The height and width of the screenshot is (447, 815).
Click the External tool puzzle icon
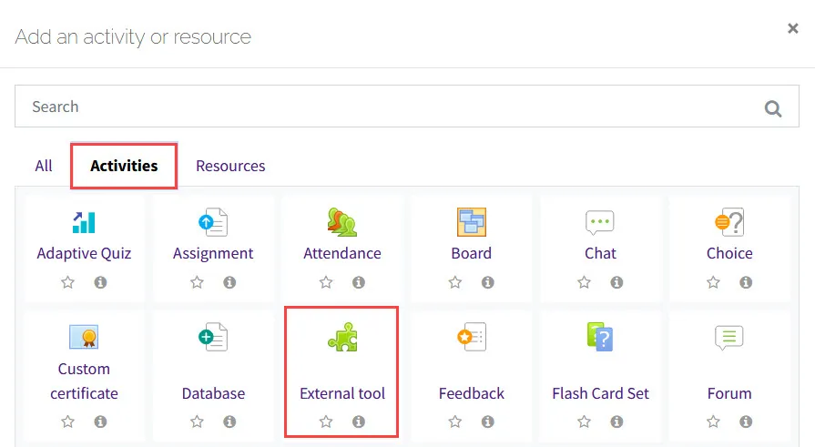coord(342,339)
